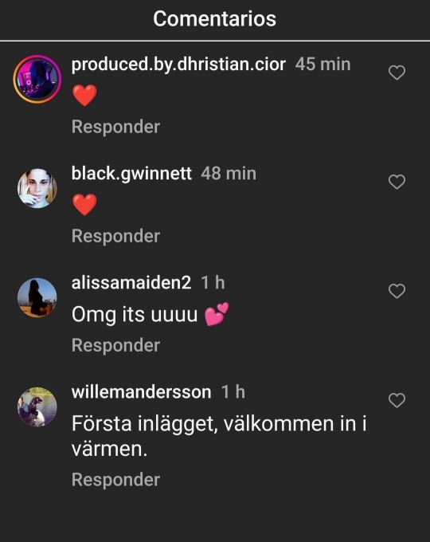Tap Responder under 'Omg its uuuu'

[x=115, y=345]
